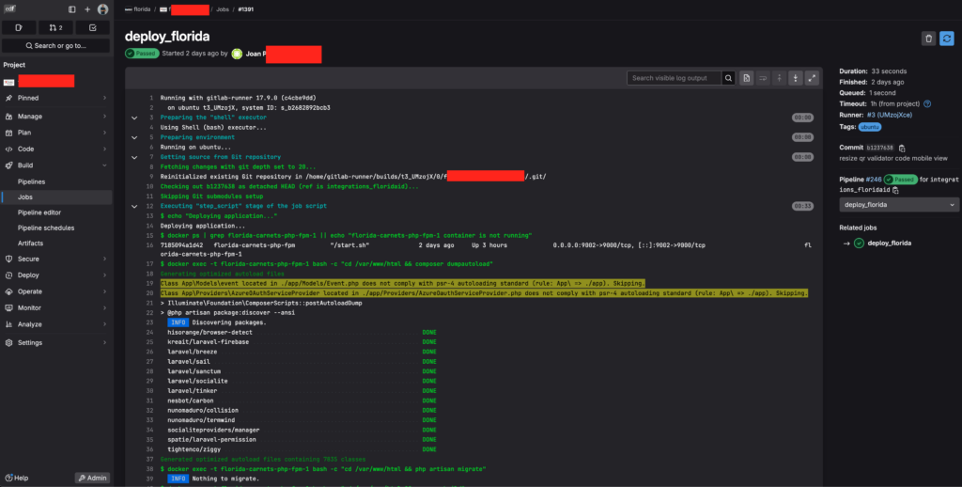Open the Admin area
The image size is (962, 487).
pos(93,478)
